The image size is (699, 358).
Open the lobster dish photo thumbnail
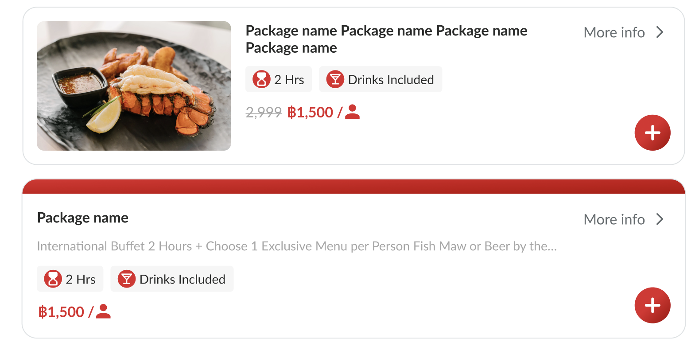(134, 86)
